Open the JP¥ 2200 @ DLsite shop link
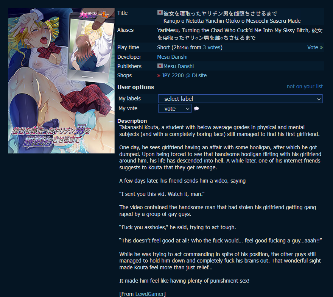The image size is (333, 297). (x=184, y=75)
